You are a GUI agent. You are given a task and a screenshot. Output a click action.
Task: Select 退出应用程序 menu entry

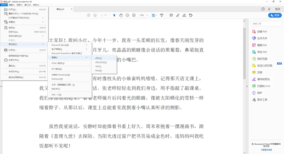[24, 77]
